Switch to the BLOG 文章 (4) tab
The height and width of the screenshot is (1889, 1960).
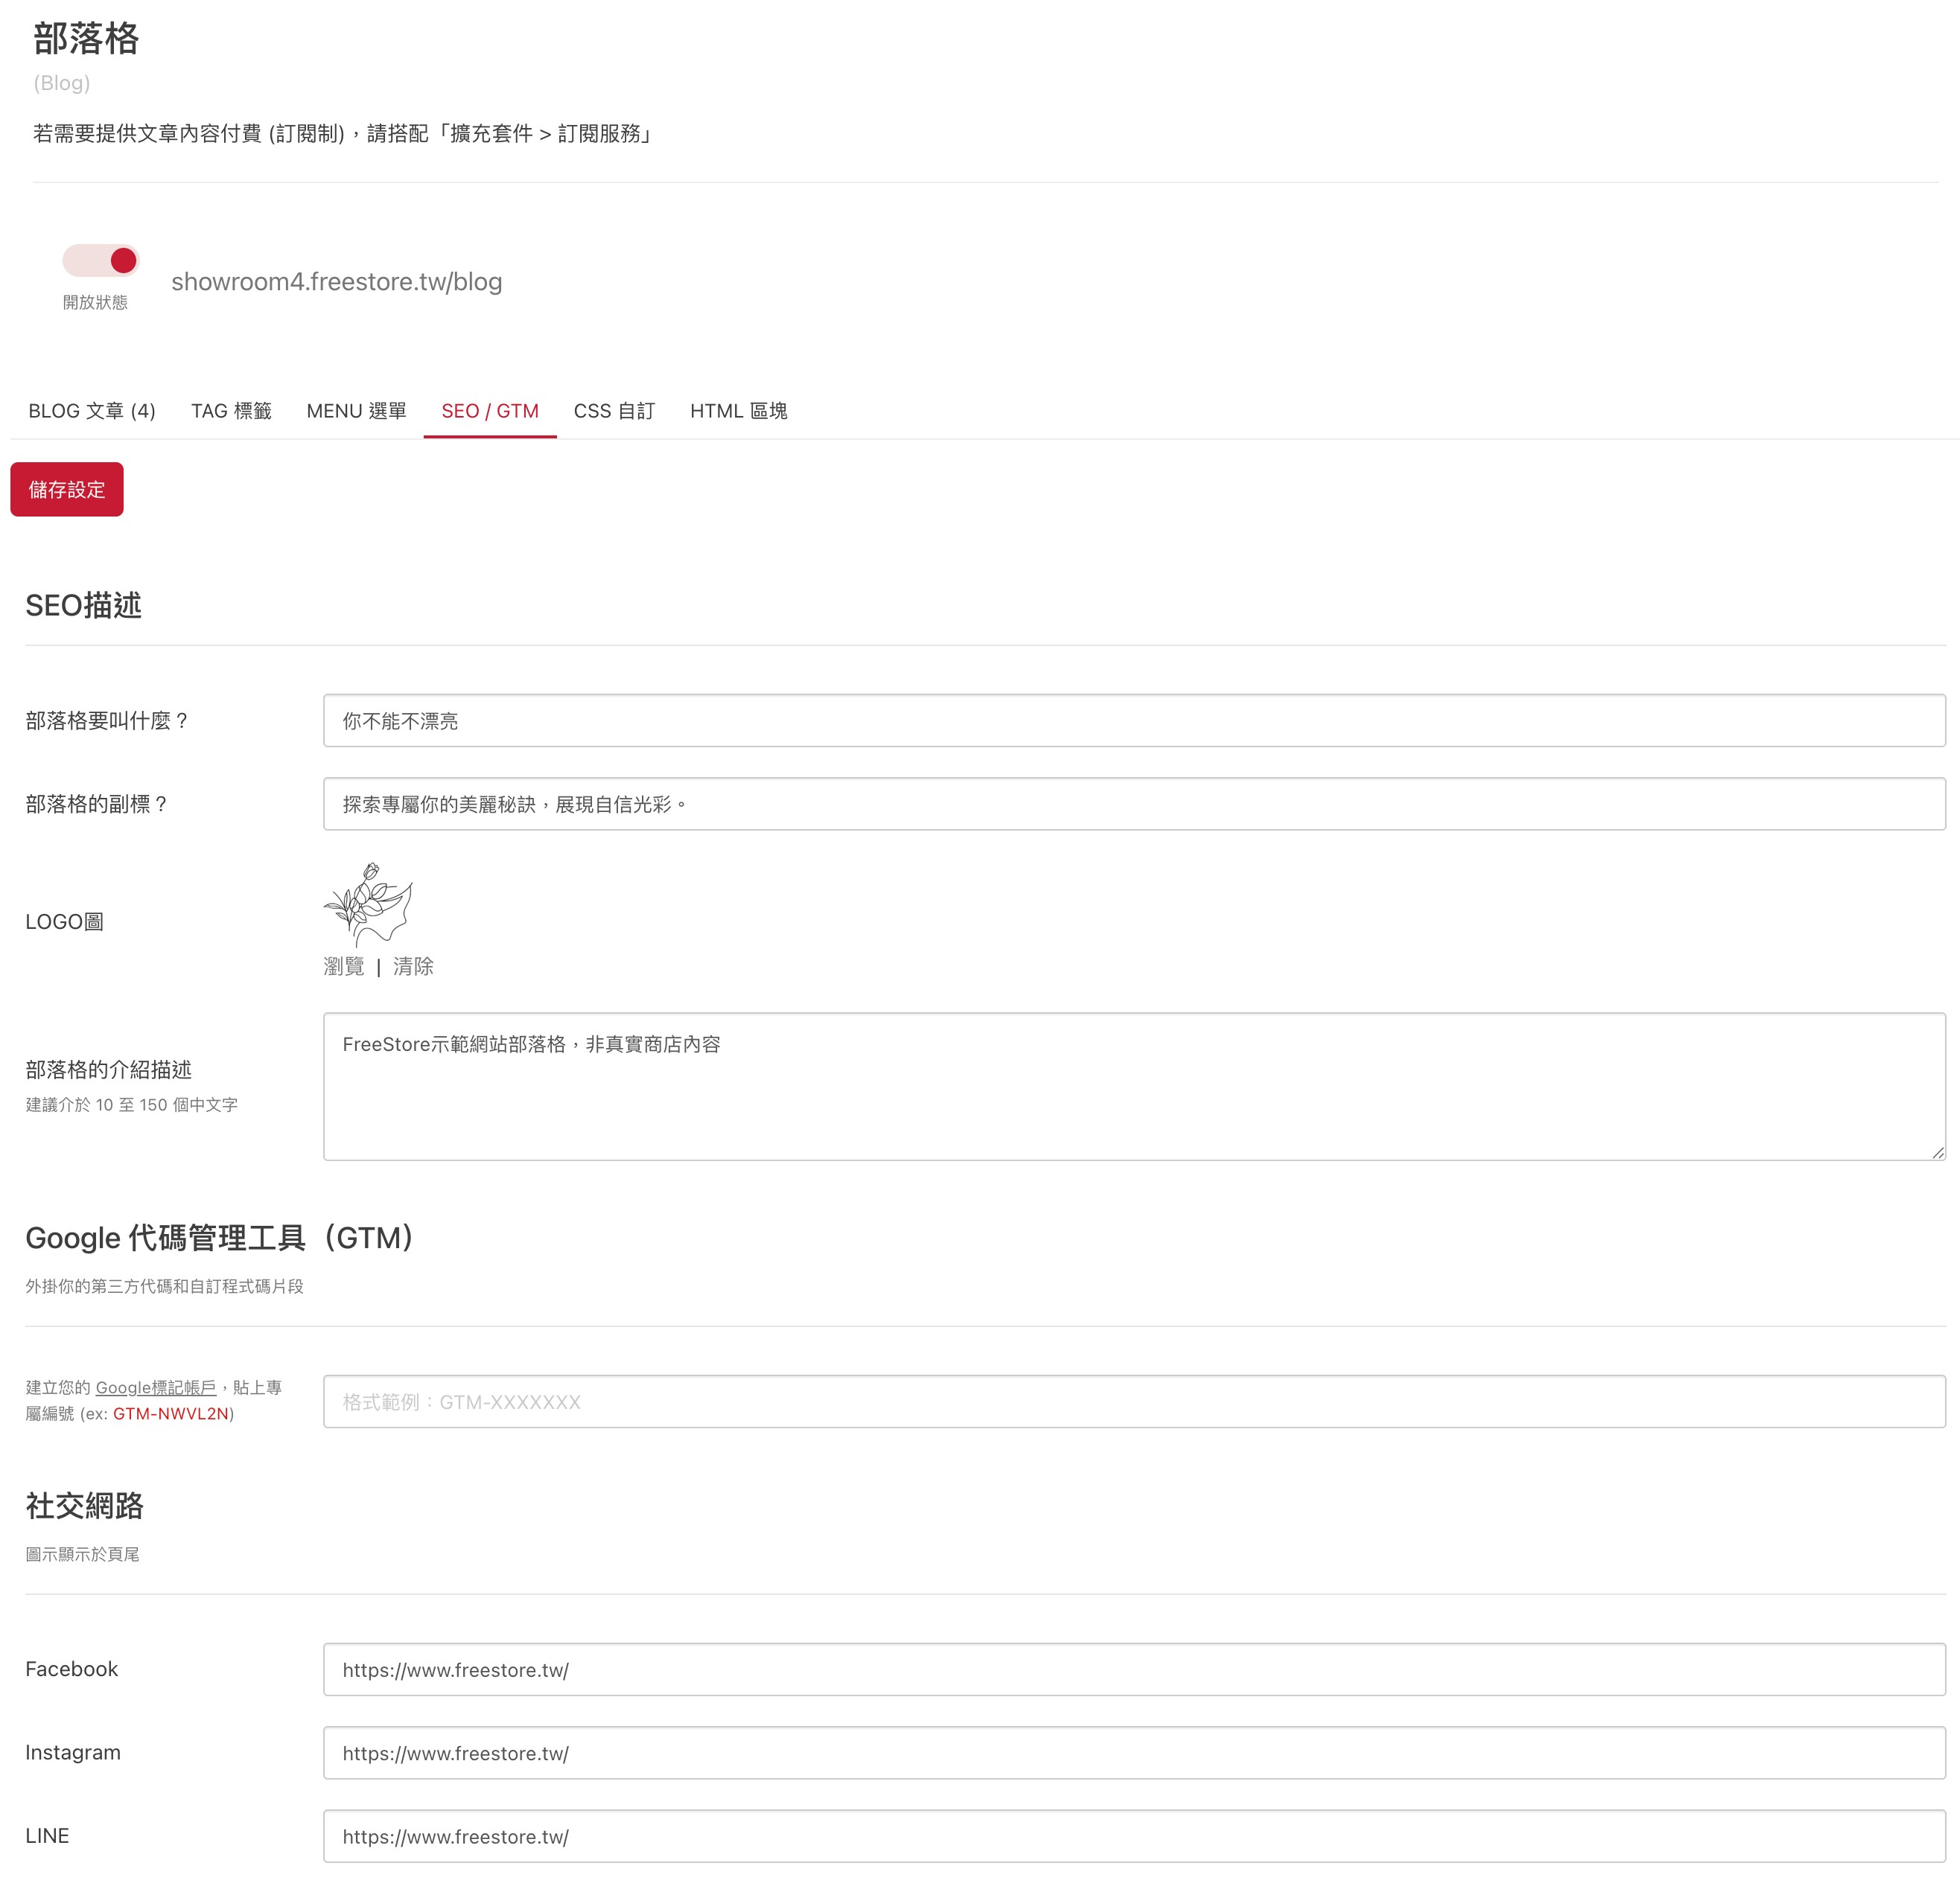(x=92, y=411)
